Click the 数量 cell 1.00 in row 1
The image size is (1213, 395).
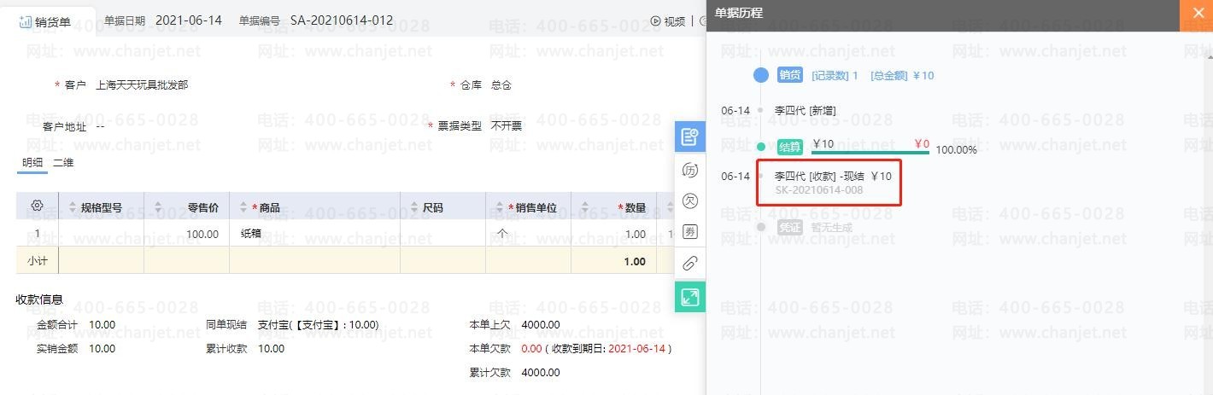tap(636, 233)
